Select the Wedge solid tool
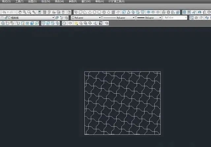211x147 pixels. point(85,12)
